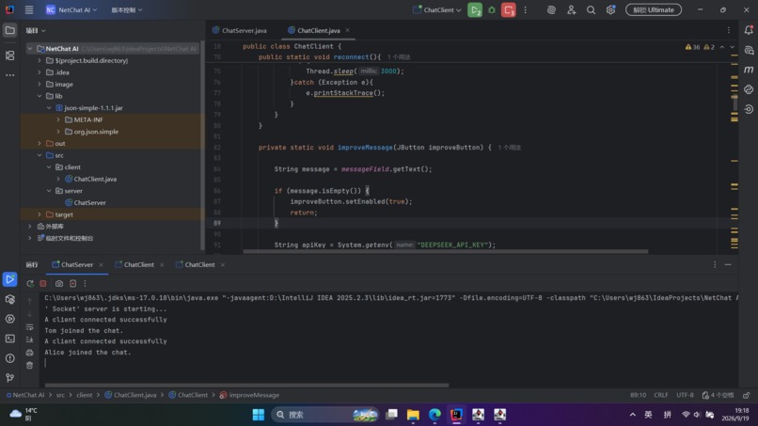Take a thread dump camera icon
The width and height of the screenshot is (758, 426).
59,283
